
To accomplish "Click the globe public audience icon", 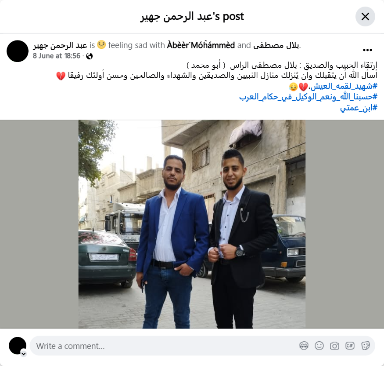I will (90, 56).
